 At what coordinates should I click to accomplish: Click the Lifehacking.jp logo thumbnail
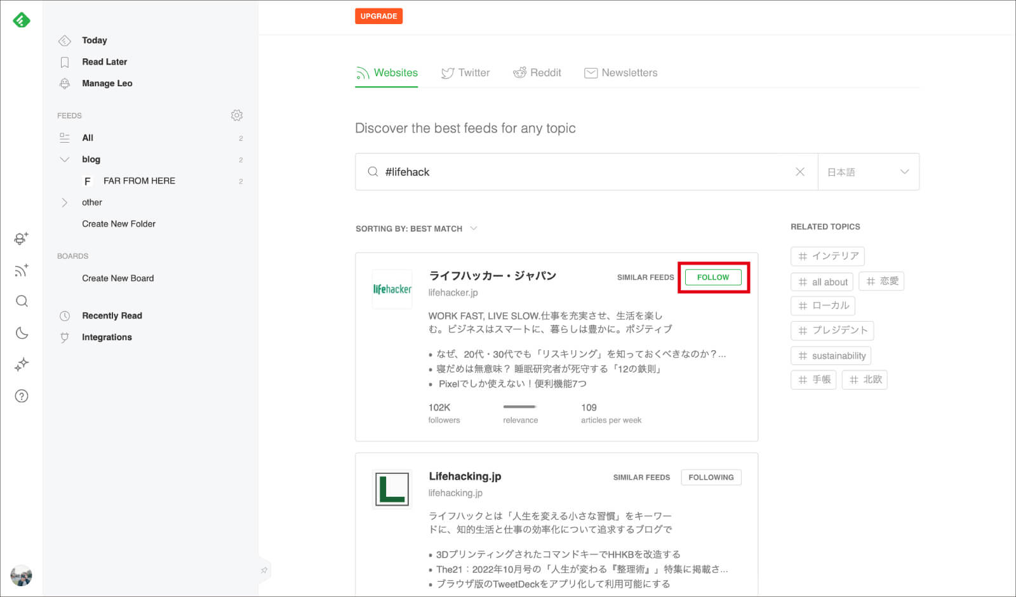(392, 489)
